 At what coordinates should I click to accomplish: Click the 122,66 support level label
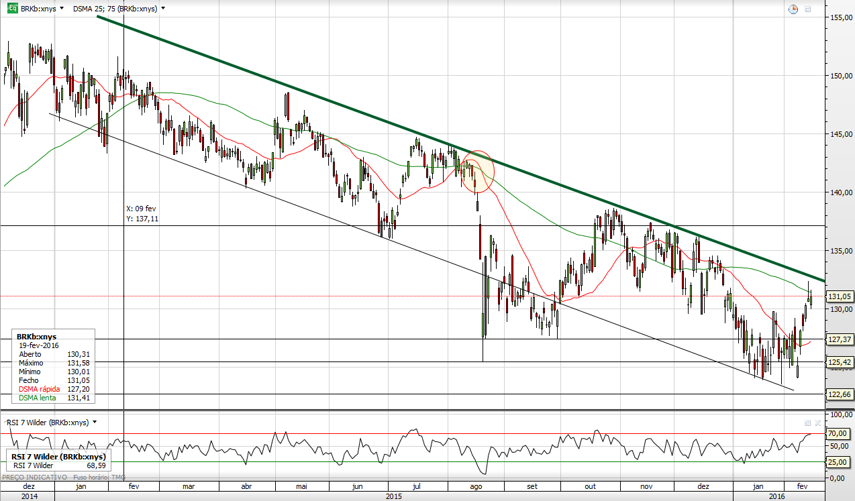840,394
